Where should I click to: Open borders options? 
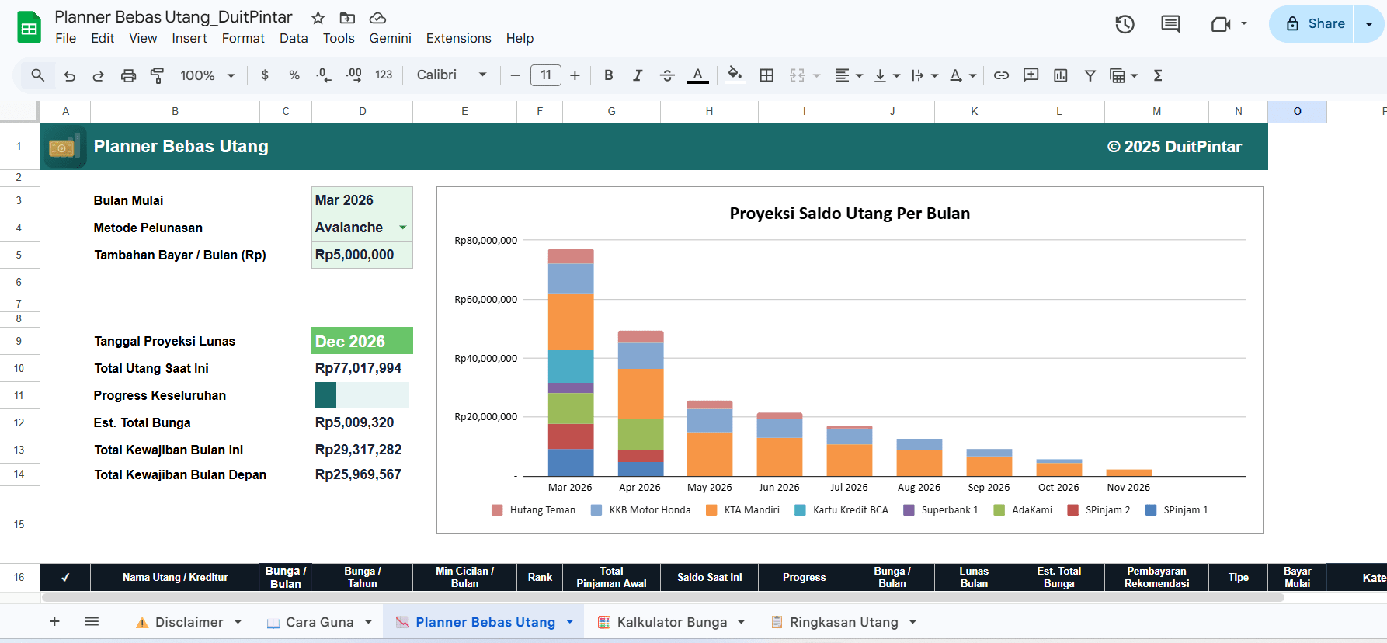click(x=766, y=75)
